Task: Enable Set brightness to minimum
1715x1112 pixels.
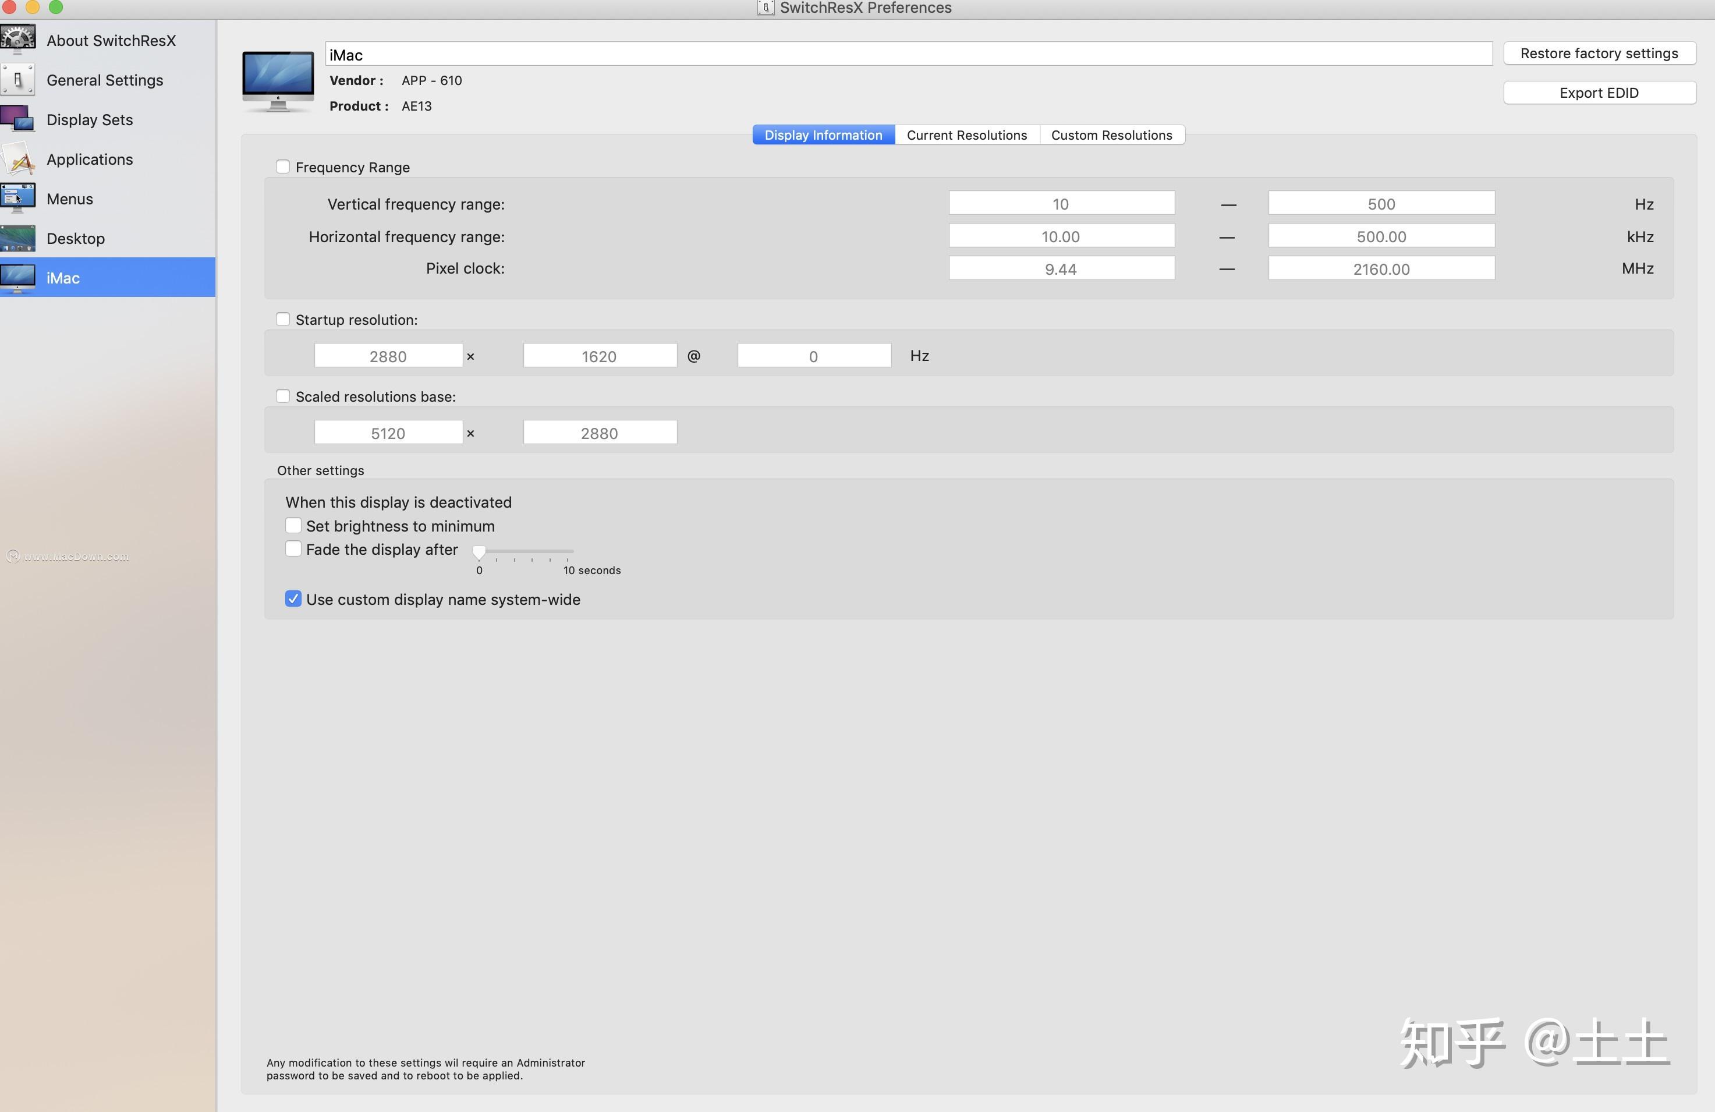Action: click(x=293, y=525)
